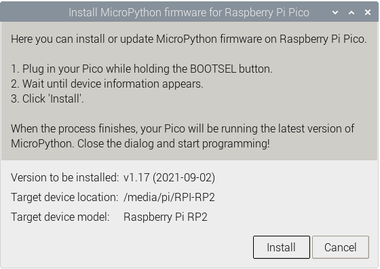Click the 'Version to be installed:' label
Screen dimensions: 380x269
[x=65, y=177]
